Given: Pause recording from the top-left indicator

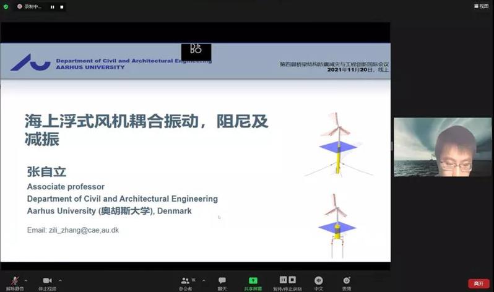Looking at the screenshot, I should (52, 7).
